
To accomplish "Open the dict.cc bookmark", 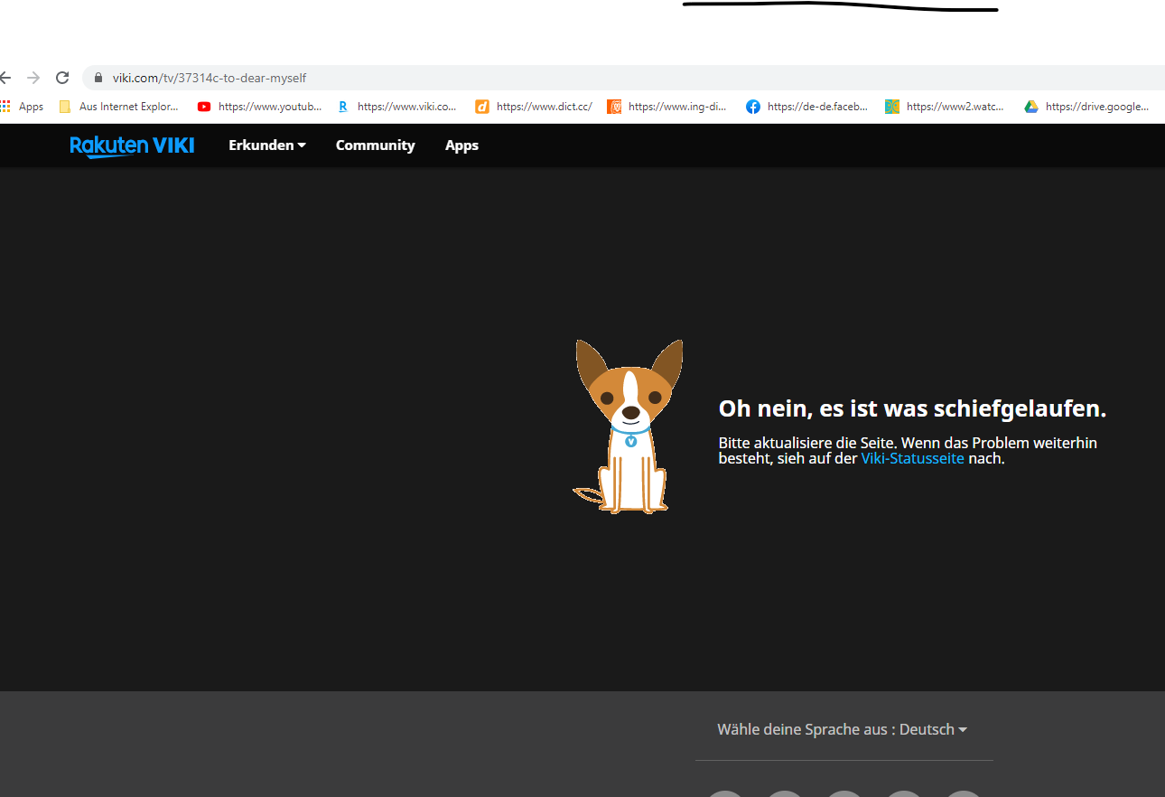I will tap(534, 107).
